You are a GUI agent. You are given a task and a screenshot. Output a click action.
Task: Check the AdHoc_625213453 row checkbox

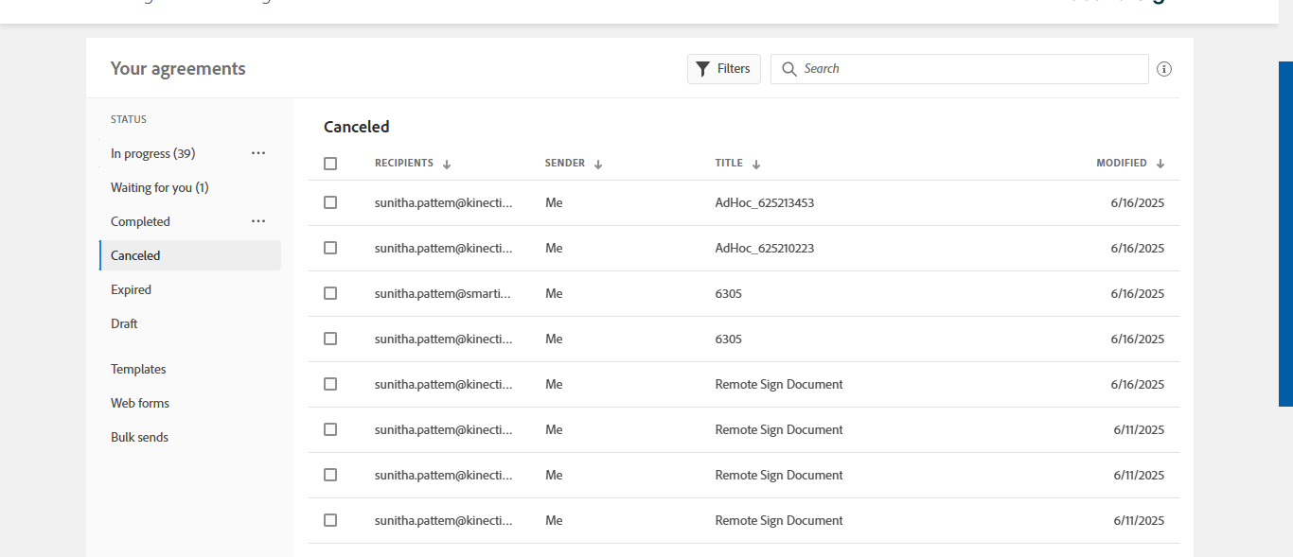330,202
